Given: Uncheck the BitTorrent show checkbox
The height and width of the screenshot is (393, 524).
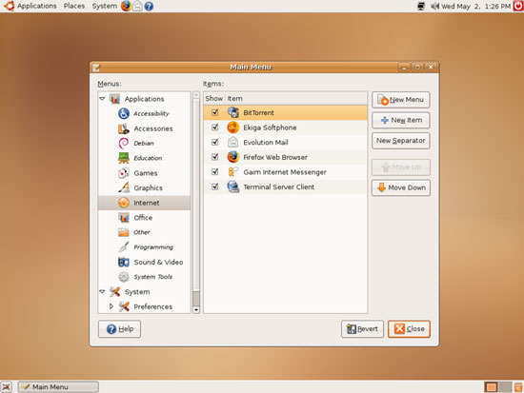Looking at the screenshot, I should 215,112.
